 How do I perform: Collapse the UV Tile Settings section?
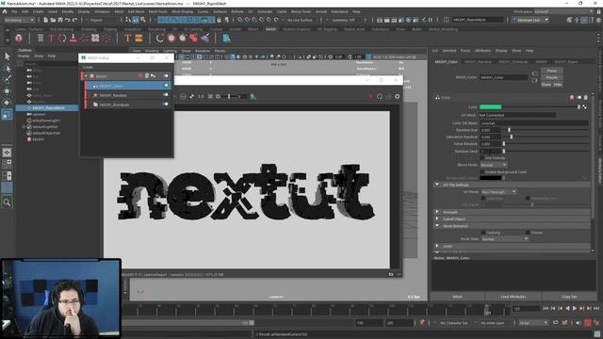click(x=437, y=185)
